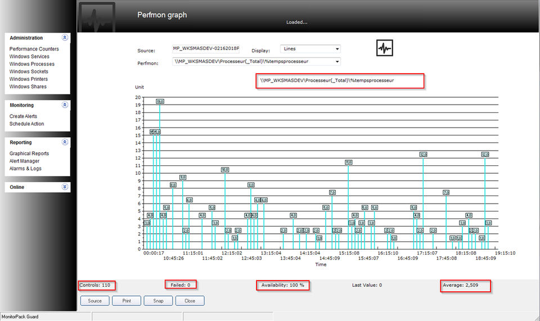The height and width of the screenshot is (321, 540).
Task: Open the Perfmon counter dropdown
Action: pyautogui.click(x=337, y=62)
